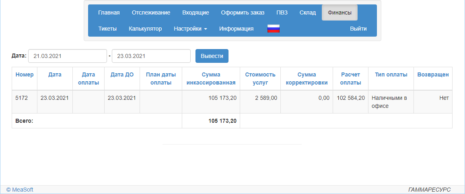This screenshot has width=465, height=194.
Task: Expand the Настройки dropdown menu
Action: pyautogui.click(x=190, y=29)
